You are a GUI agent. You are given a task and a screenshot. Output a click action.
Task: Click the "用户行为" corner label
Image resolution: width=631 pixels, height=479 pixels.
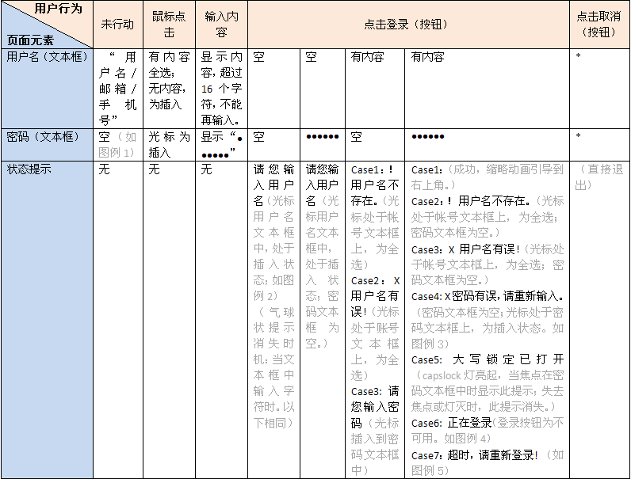click(59, 9)
